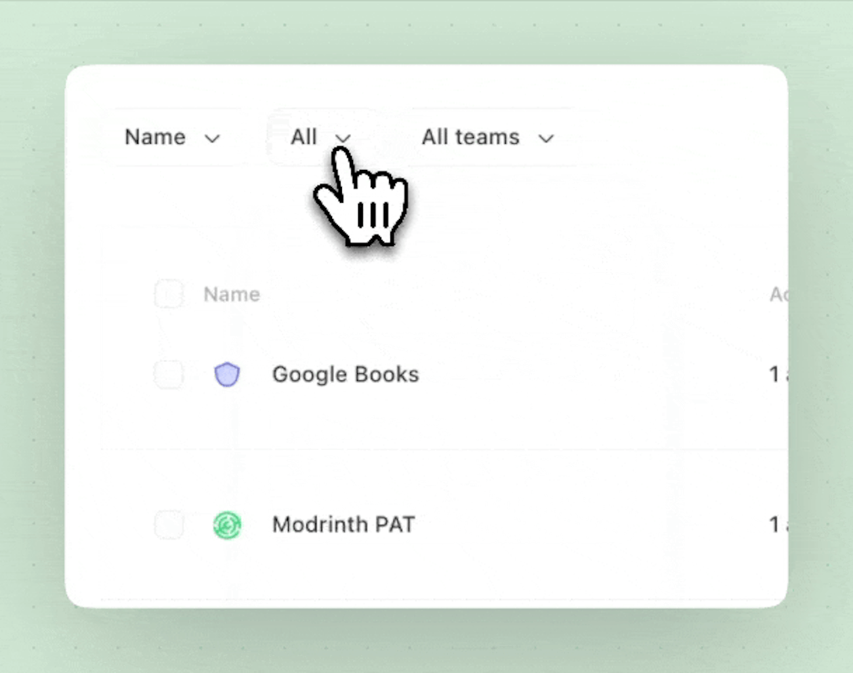
Task: Click the Google Books row's time value
Action: click(x=778, y=375)
